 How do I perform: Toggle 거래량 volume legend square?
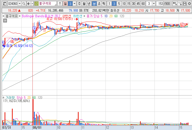4,97
